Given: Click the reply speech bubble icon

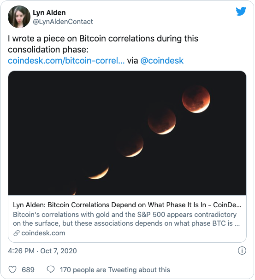Looking at the screenshot, I should click(51, 269).
